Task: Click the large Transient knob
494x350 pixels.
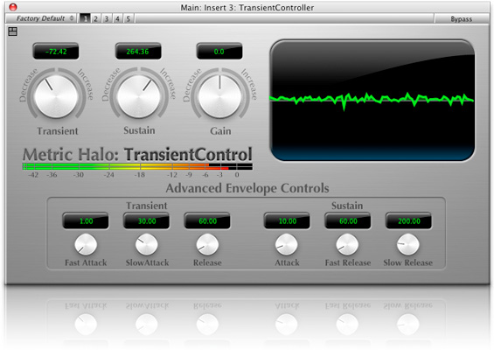Action: pyautogui.click(x=56, y=96)
